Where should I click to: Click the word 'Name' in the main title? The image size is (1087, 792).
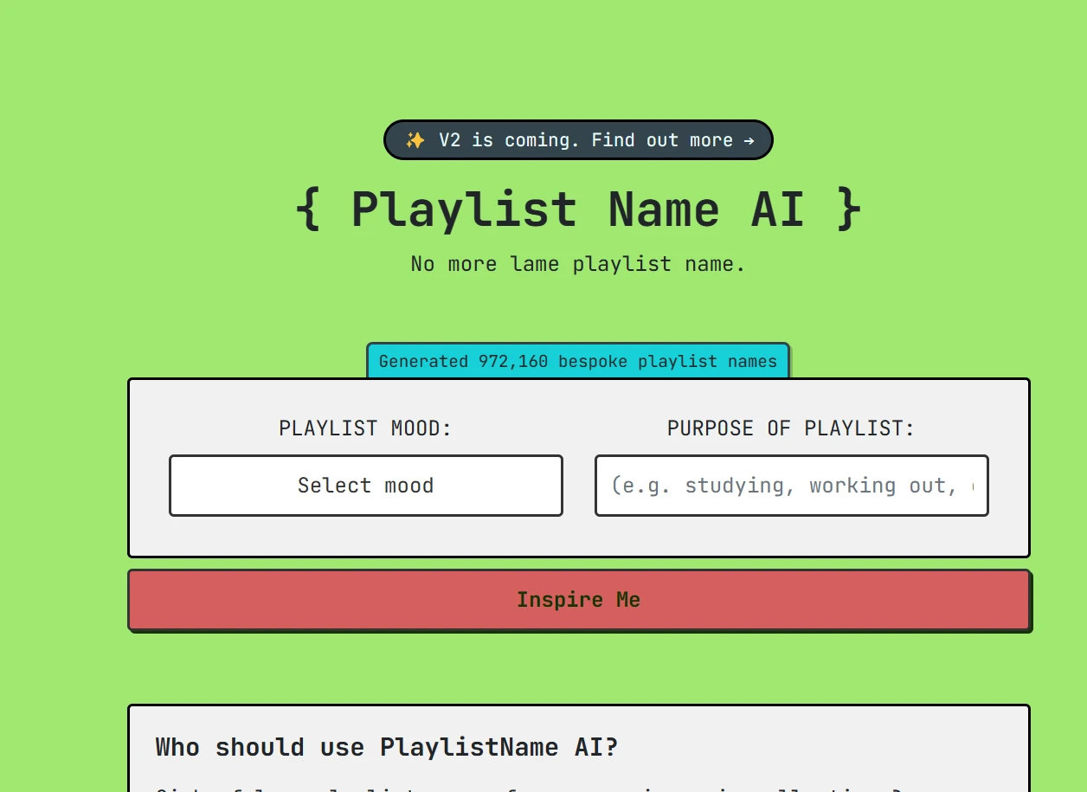[x=664, y=209]
